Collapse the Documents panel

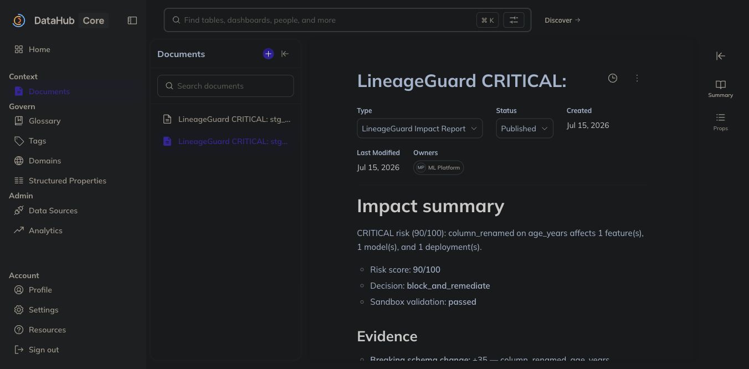coord(285,54)
